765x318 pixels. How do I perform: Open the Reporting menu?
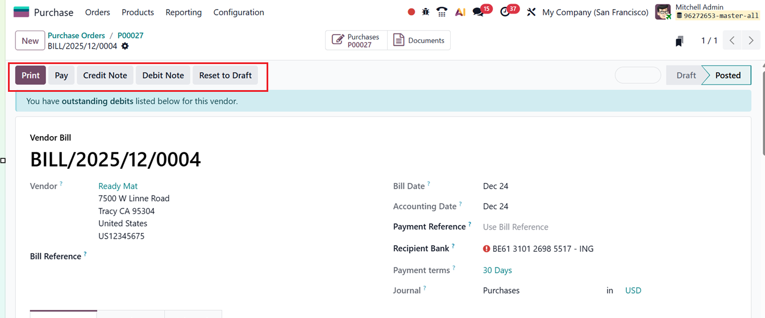click(x=184, y=12)
